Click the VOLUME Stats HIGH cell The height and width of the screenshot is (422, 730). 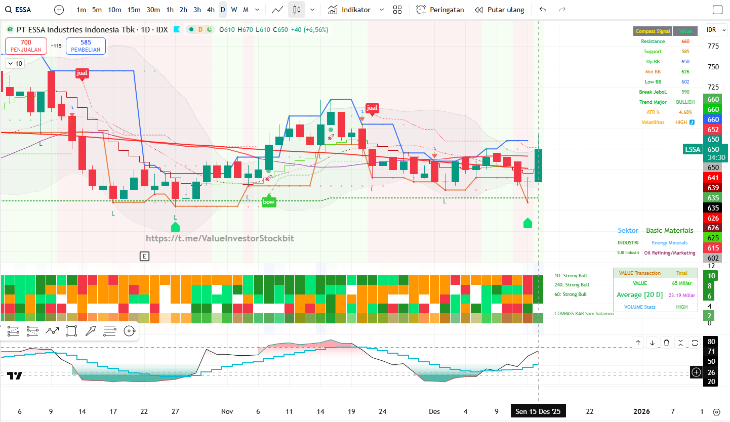point(681,307)
